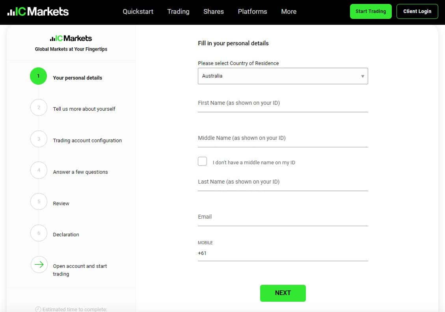Open the Shares menu
Screen dimensions: 445x312
point(214,12)
